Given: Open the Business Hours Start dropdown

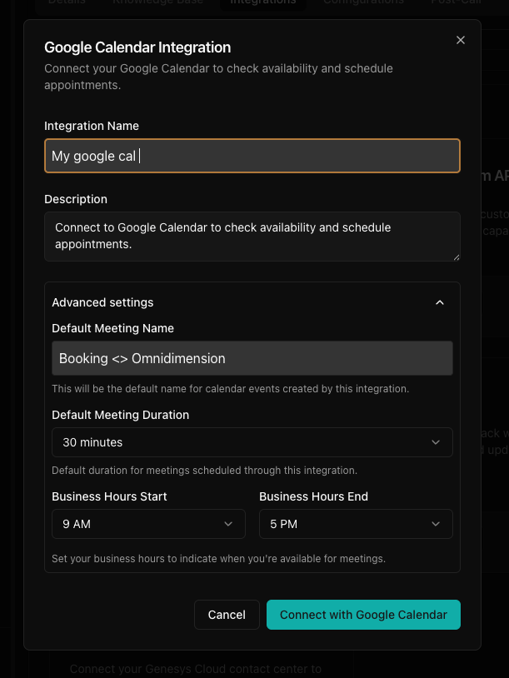Looking at the screenshot, I should point(148,524).
